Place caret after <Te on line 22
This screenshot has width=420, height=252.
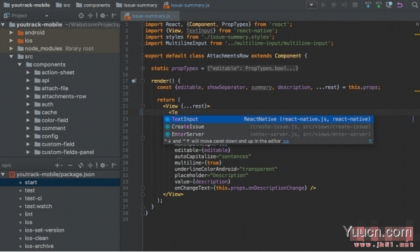point(178,113)
